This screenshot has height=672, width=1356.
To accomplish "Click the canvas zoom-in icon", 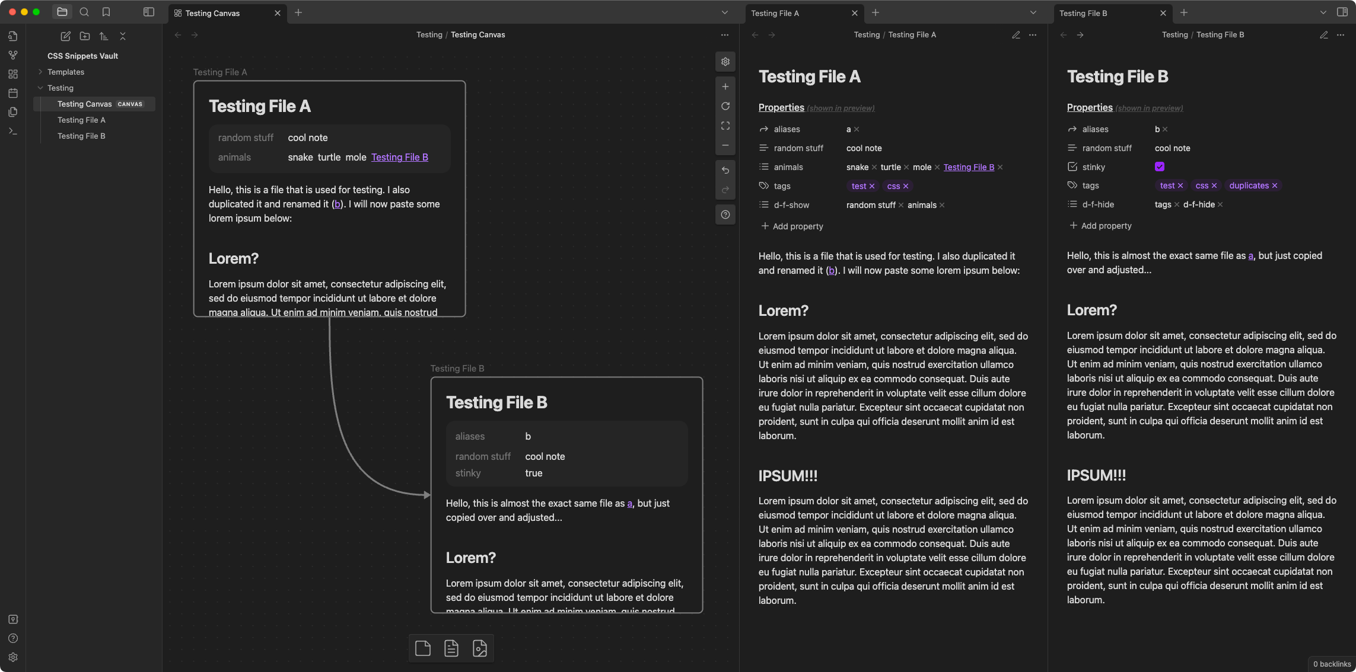I will click(x=725, y=87).
